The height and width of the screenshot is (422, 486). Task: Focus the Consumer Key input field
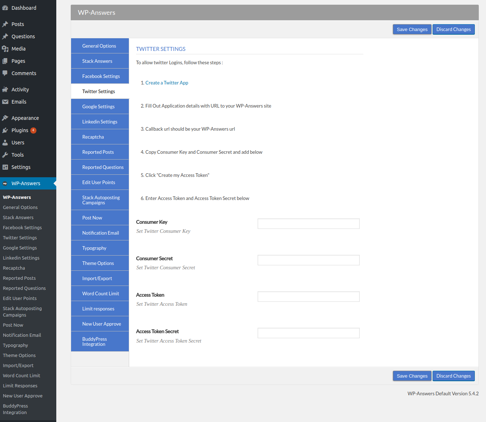tap(308, 223)
